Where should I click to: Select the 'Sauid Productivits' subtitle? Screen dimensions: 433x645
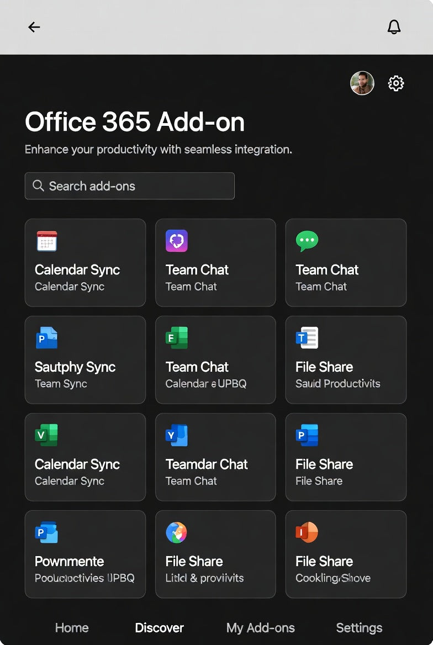pos(338,384)
